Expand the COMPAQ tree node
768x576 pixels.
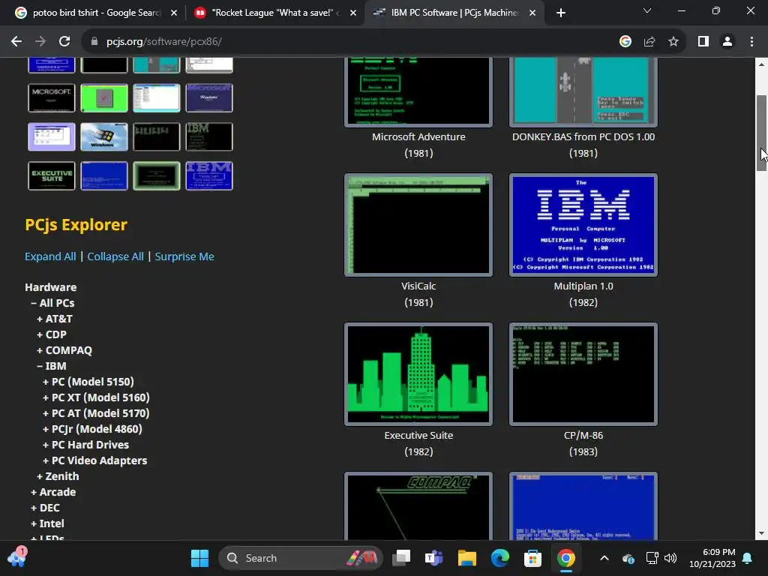[64, 349]
